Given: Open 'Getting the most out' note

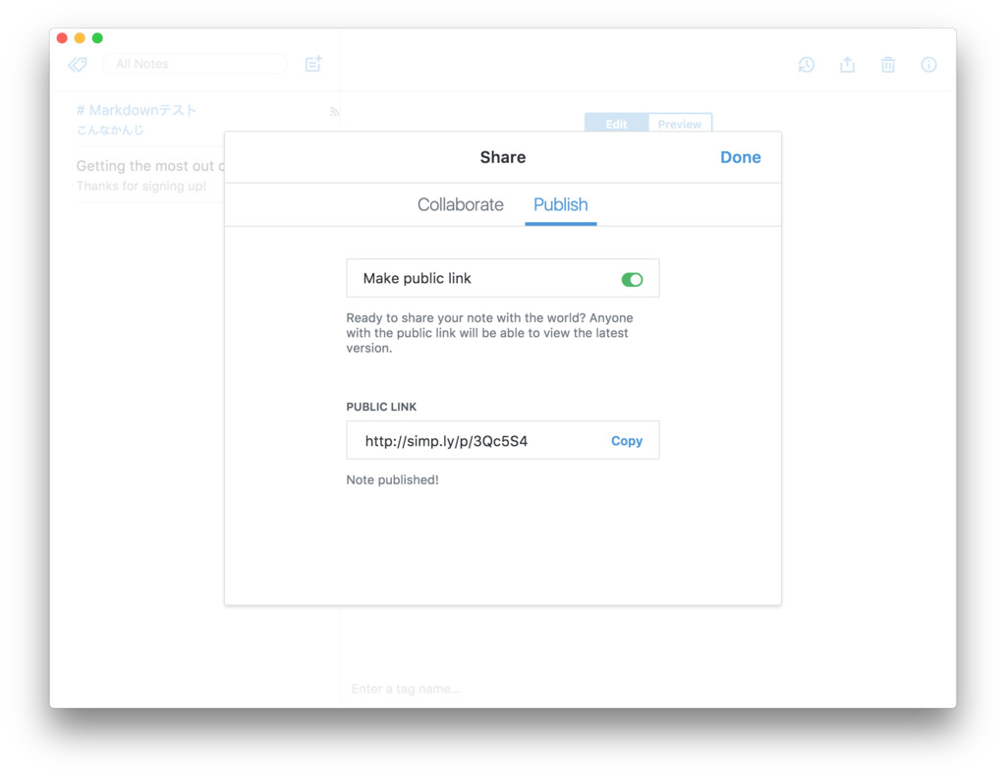Looking at the screenshot, I should [x=149, y=175].
